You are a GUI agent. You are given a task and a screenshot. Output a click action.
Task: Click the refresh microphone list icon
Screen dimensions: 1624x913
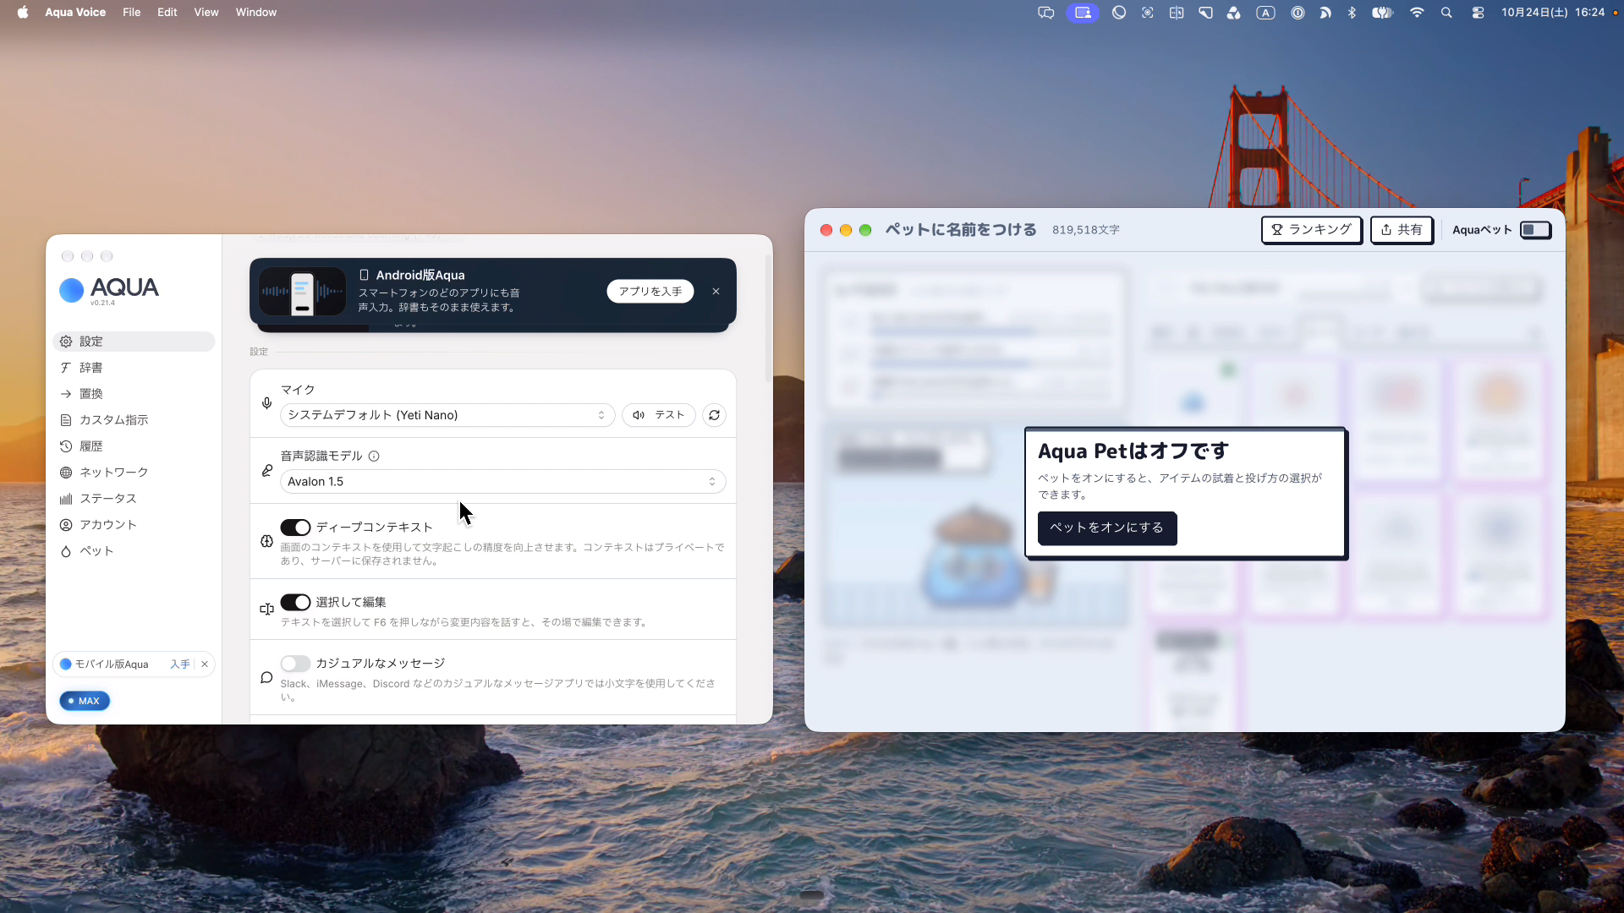[x=714, y=415]
